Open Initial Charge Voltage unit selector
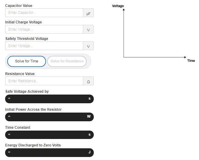This screenshot has height=160, width=199. click(88, 30)
